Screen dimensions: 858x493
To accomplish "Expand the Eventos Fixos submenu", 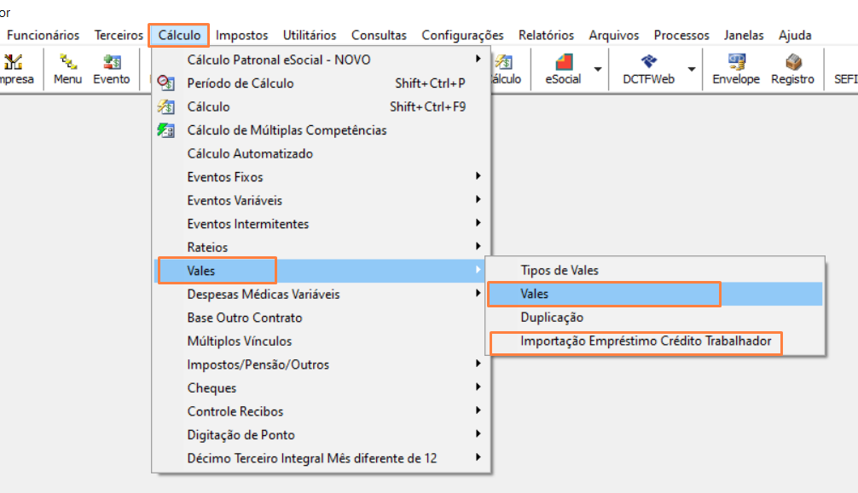I will (x=322, y=176).
